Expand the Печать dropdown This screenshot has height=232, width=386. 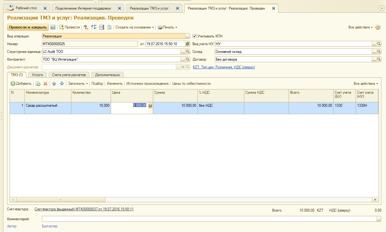pos(167,27)
